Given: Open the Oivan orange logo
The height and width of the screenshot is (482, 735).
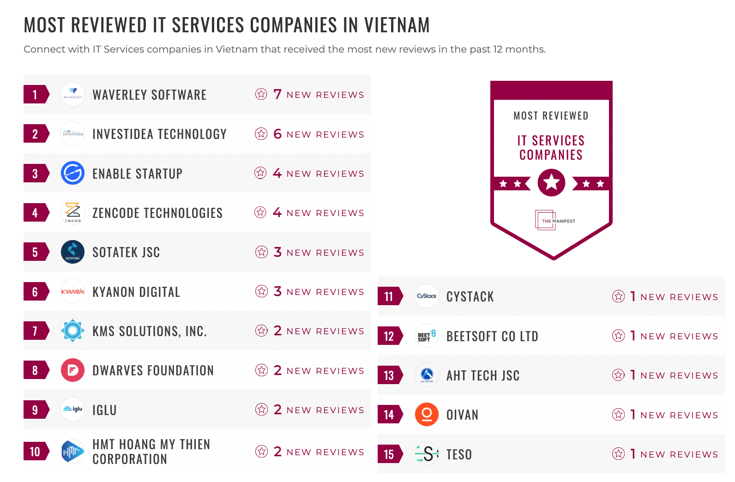Looking at the screenshot, I should (x=427, y=415).
